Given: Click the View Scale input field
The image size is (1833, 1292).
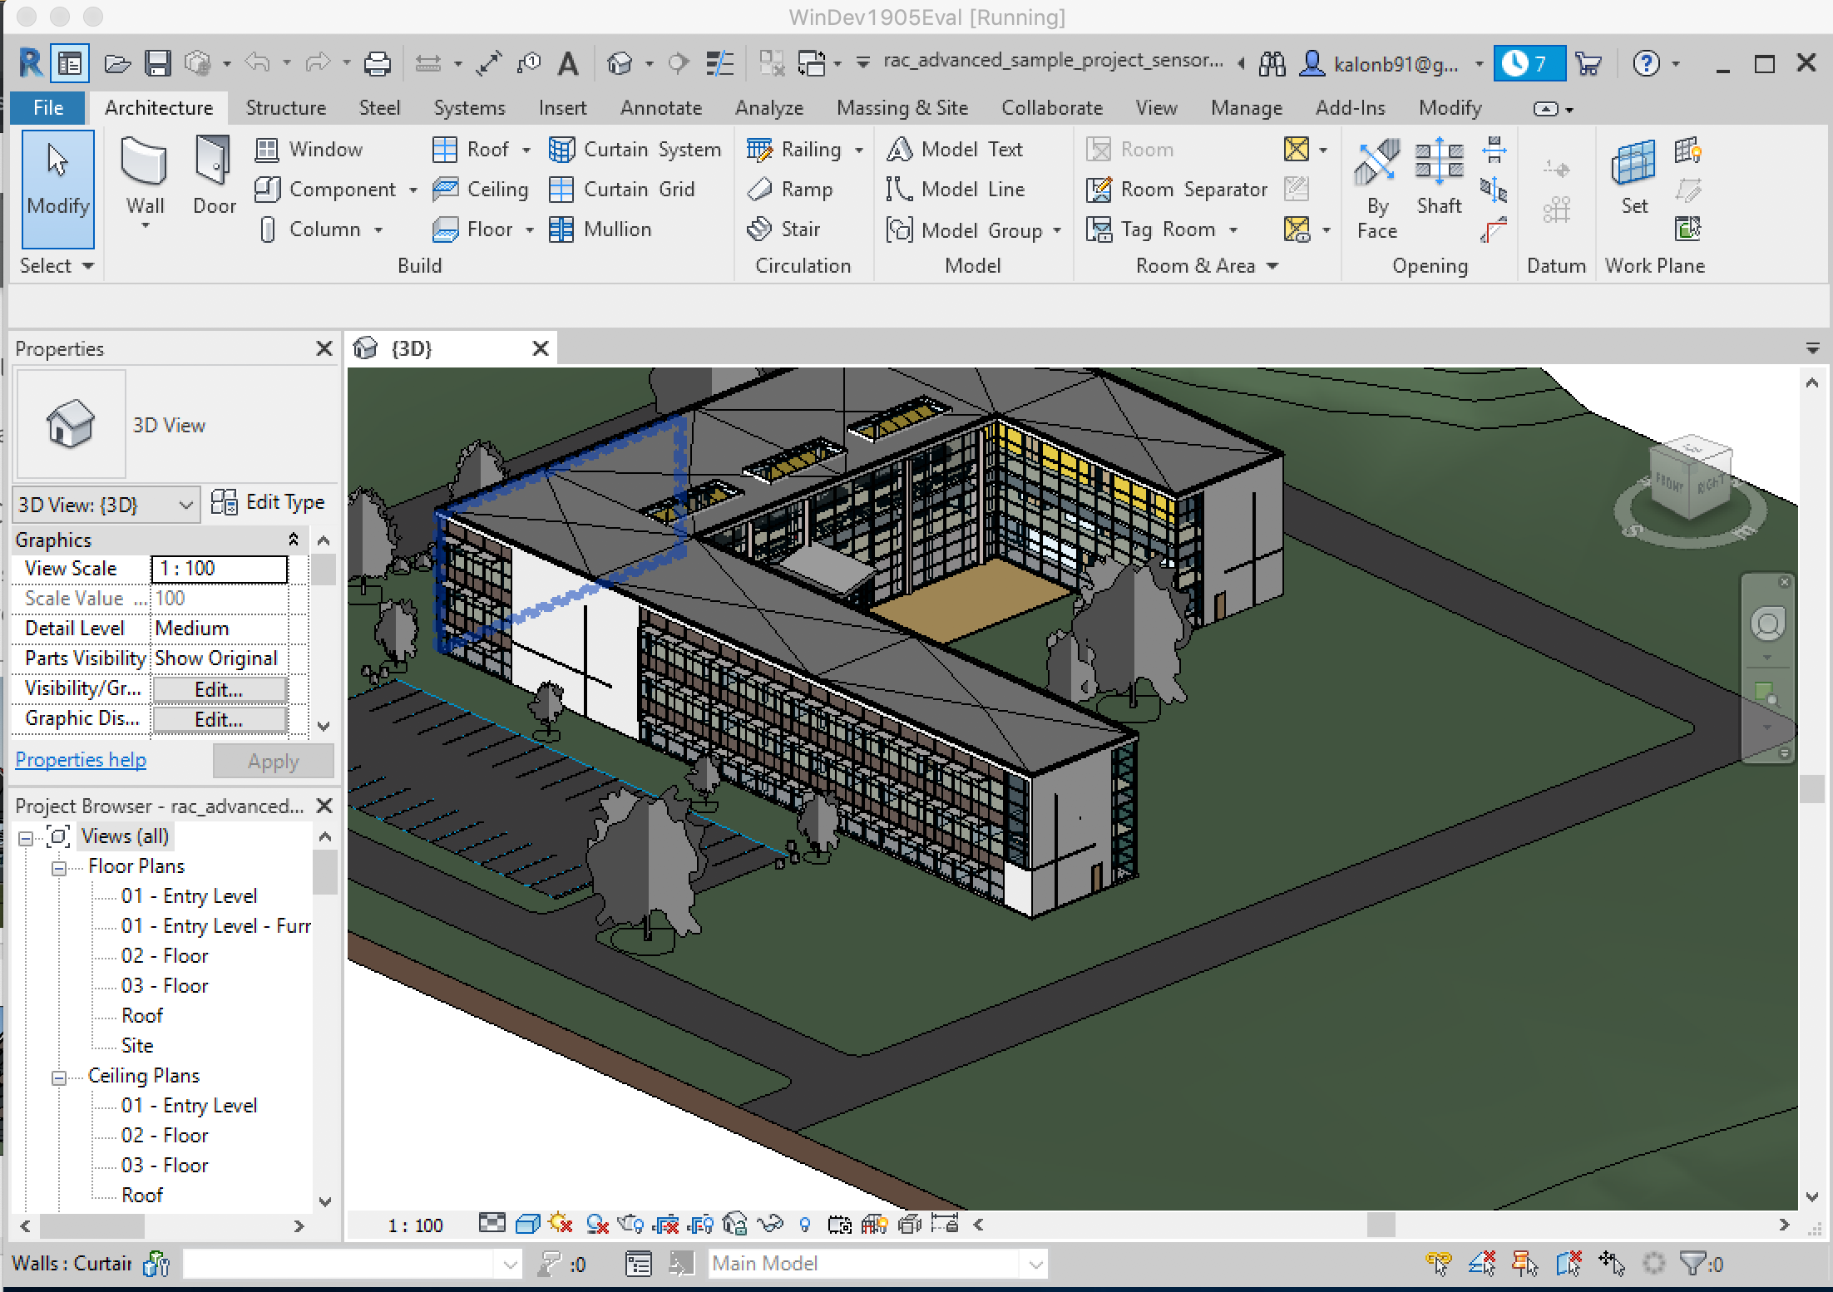Looking at the screenshot, I should 219,569.
